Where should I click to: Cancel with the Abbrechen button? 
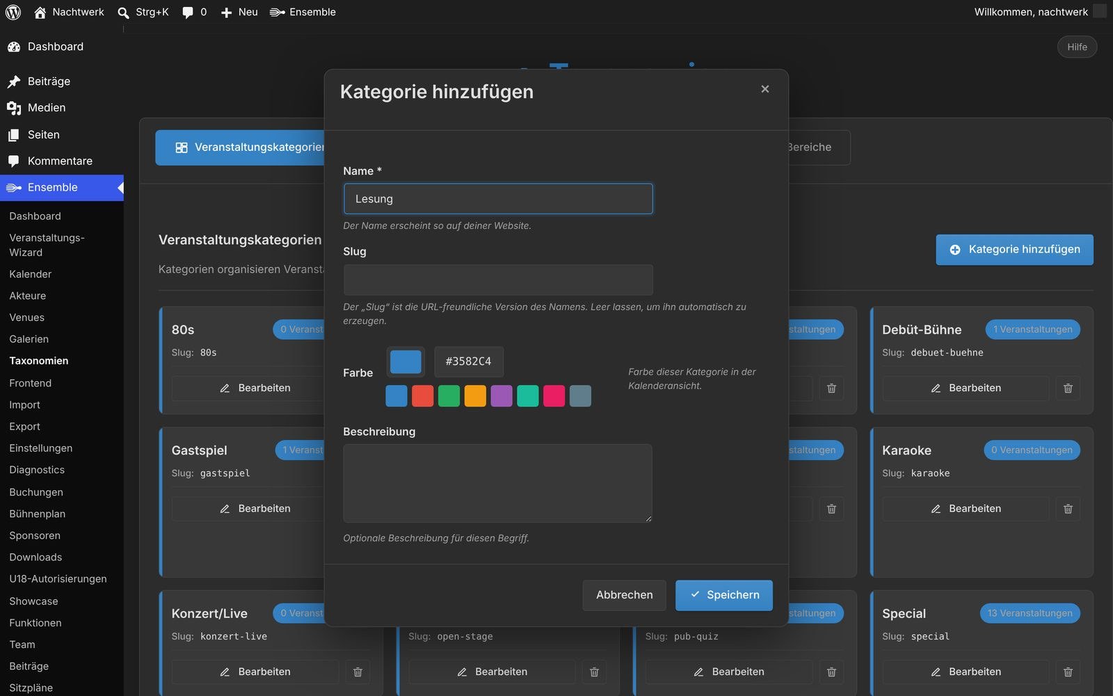624,595
